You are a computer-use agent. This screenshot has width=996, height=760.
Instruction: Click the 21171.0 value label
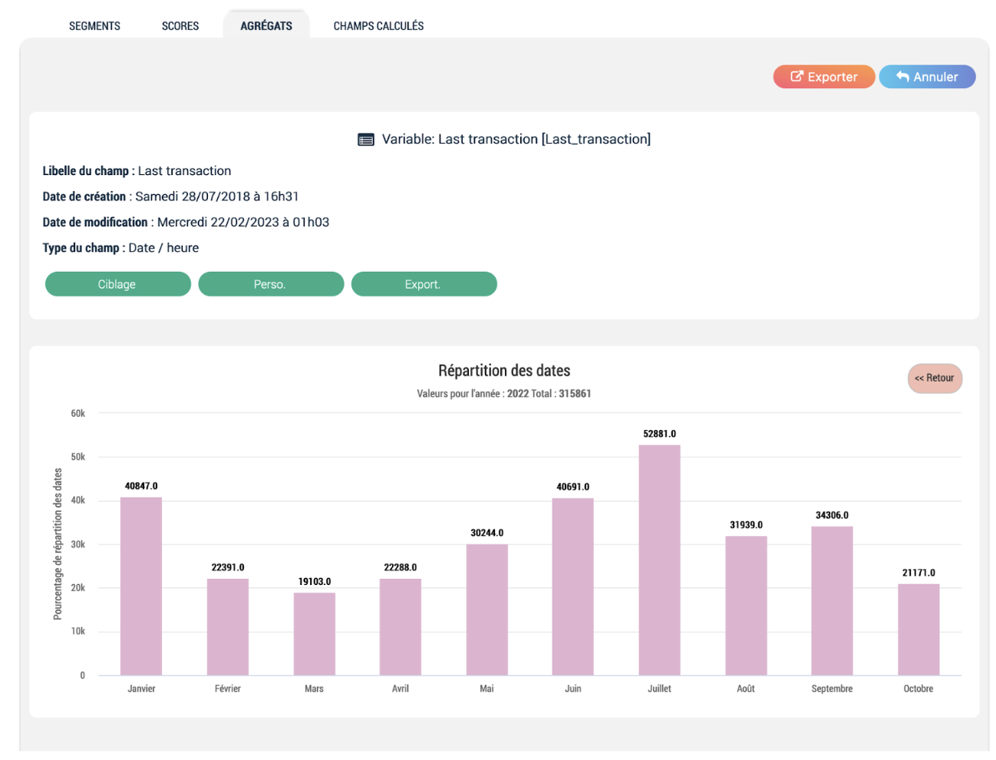[919, 573]
